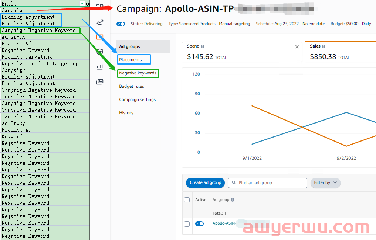Check the select-all checkbox in table header
Image resolution: width=376 pixels, height=240 pixels.
(187, 200)
